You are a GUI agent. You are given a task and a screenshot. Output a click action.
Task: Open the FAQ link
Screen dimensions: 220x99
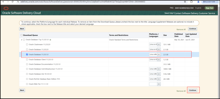172,8
